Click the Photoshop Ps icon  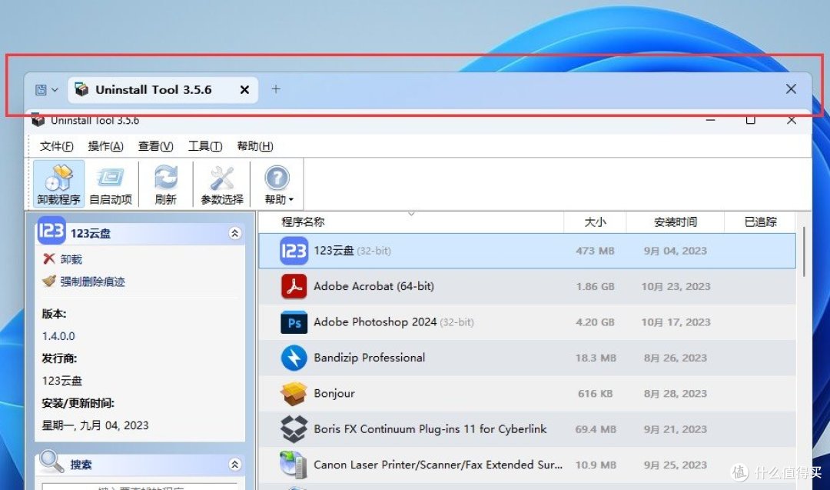(x=294, y=322)
